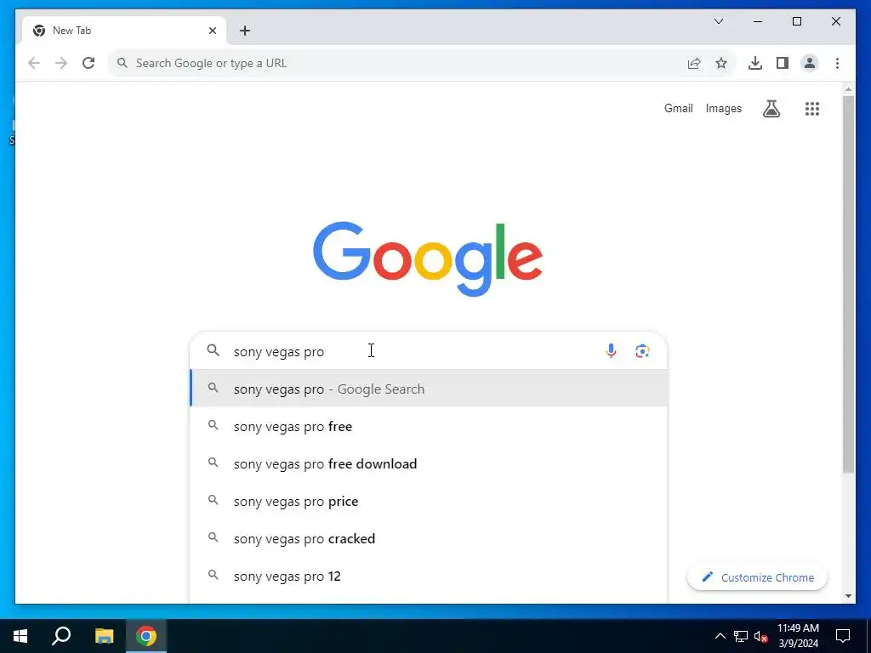Expand the tab search chevron
Screen dimensions: 871x653
[x=718, y=21]
